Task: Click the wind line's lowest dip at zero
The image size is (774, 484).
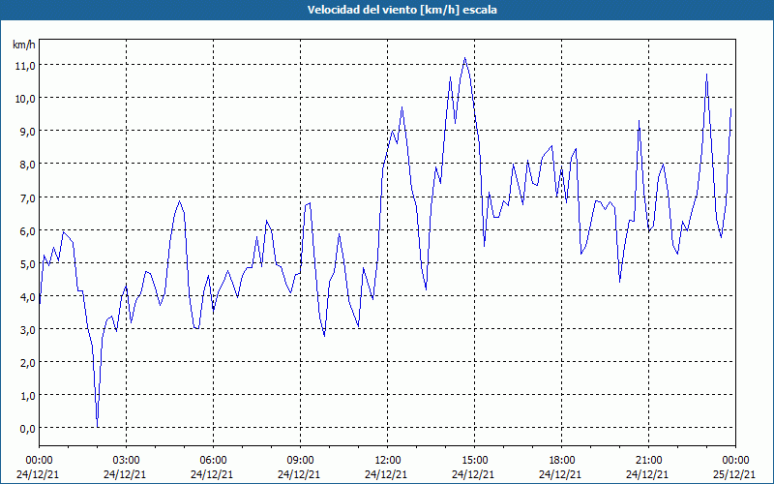Action: (98, 426)
